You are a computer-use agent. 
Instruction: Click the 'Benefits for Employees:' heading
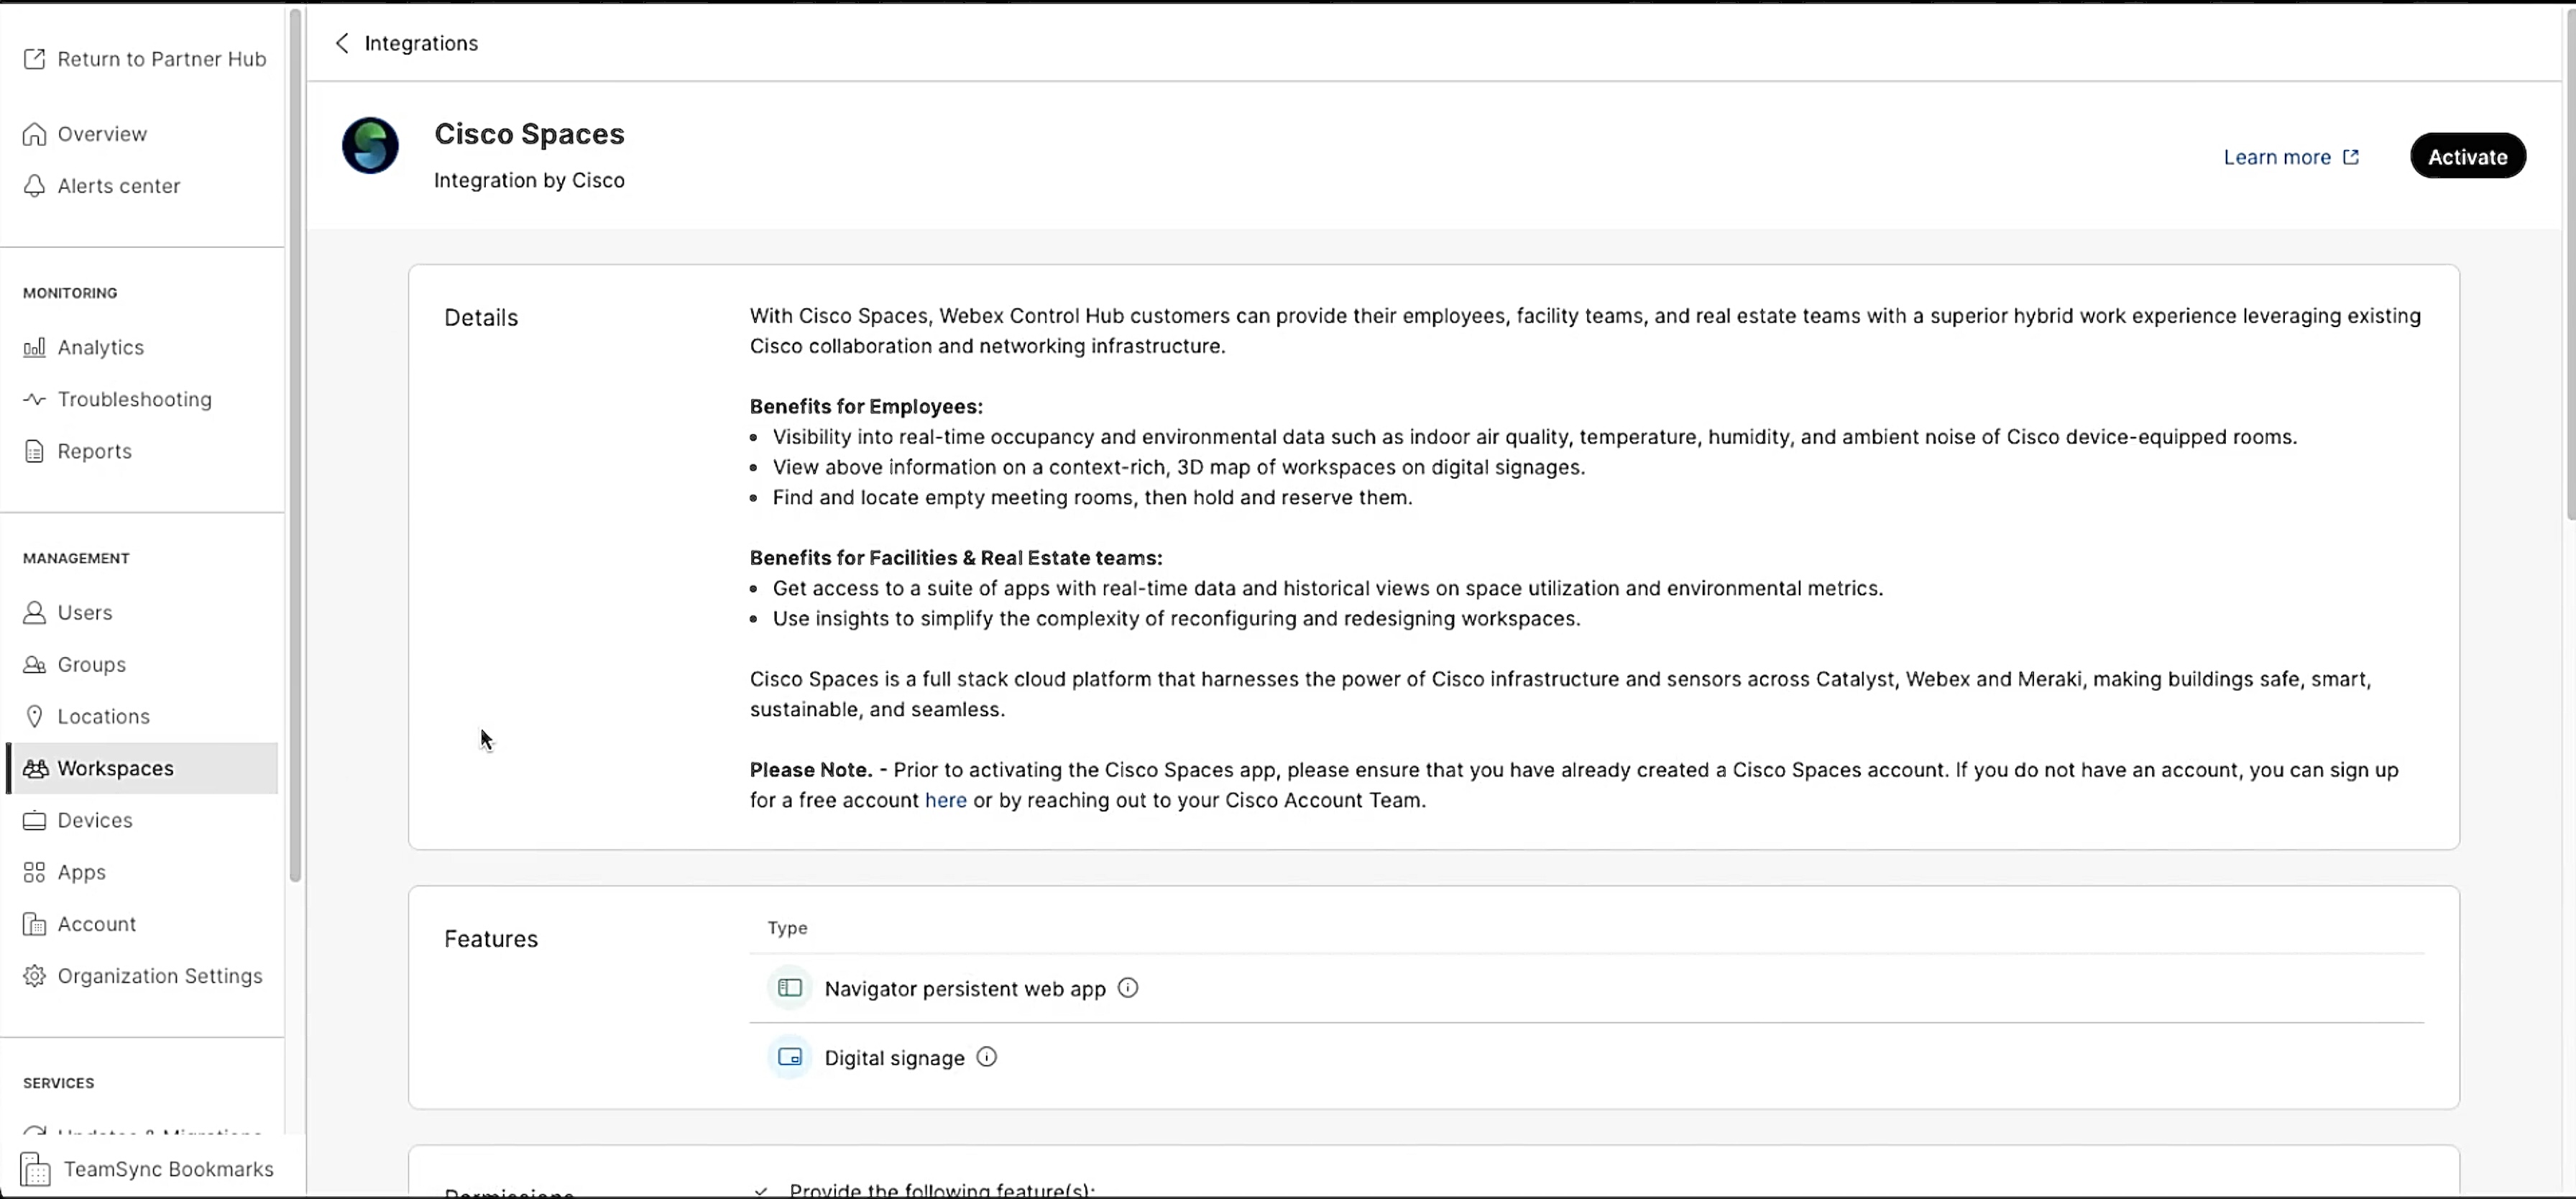tap(866, 407)
